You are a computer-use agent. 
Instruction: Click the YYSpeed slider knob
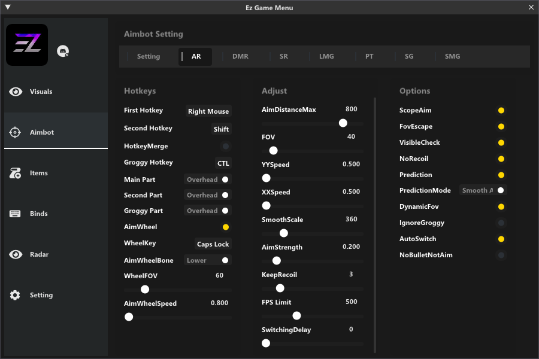click(x=266, y=178)
